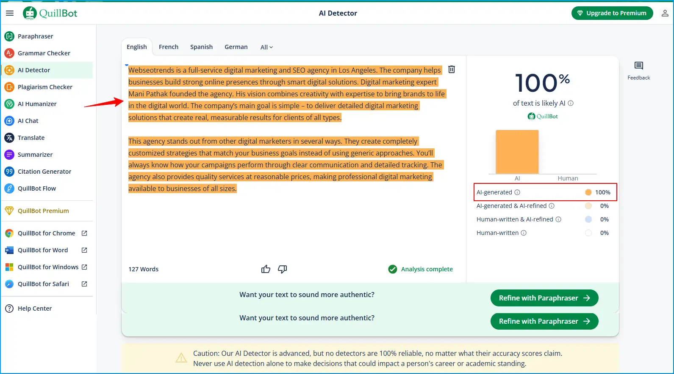This screenshot has height=374, width=674.
Task: Click the Analysis complete status
Action: pyautogui.click(x=420, y=269)
